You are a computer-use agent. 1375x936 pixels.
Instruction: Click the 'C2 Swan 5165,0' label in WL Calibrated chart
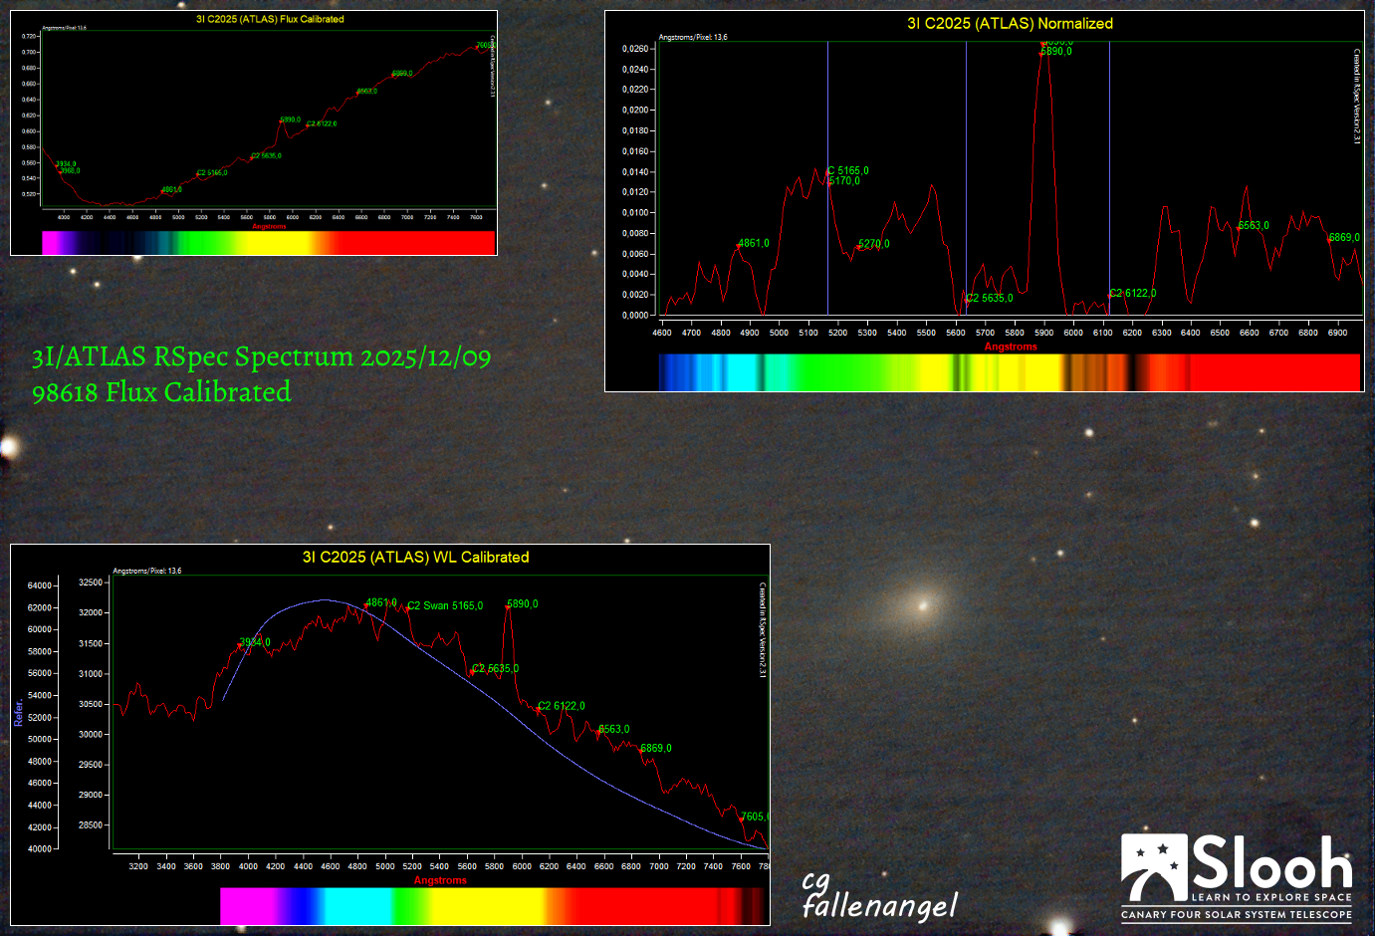coord(445,605)
